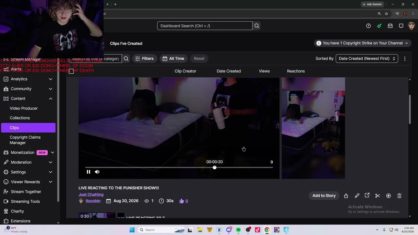The height and width of the screenshot is (235, 418).
Task: Open the Just Chatting category link
Action: [91, 195]
